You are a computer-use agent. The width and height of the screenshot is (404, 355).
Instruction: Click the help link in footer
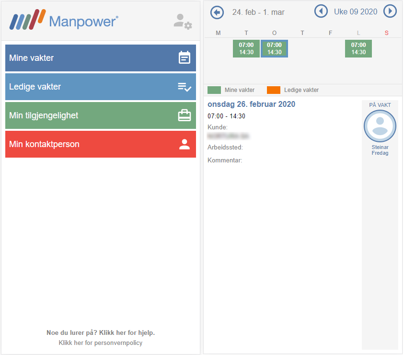(101, 332)
